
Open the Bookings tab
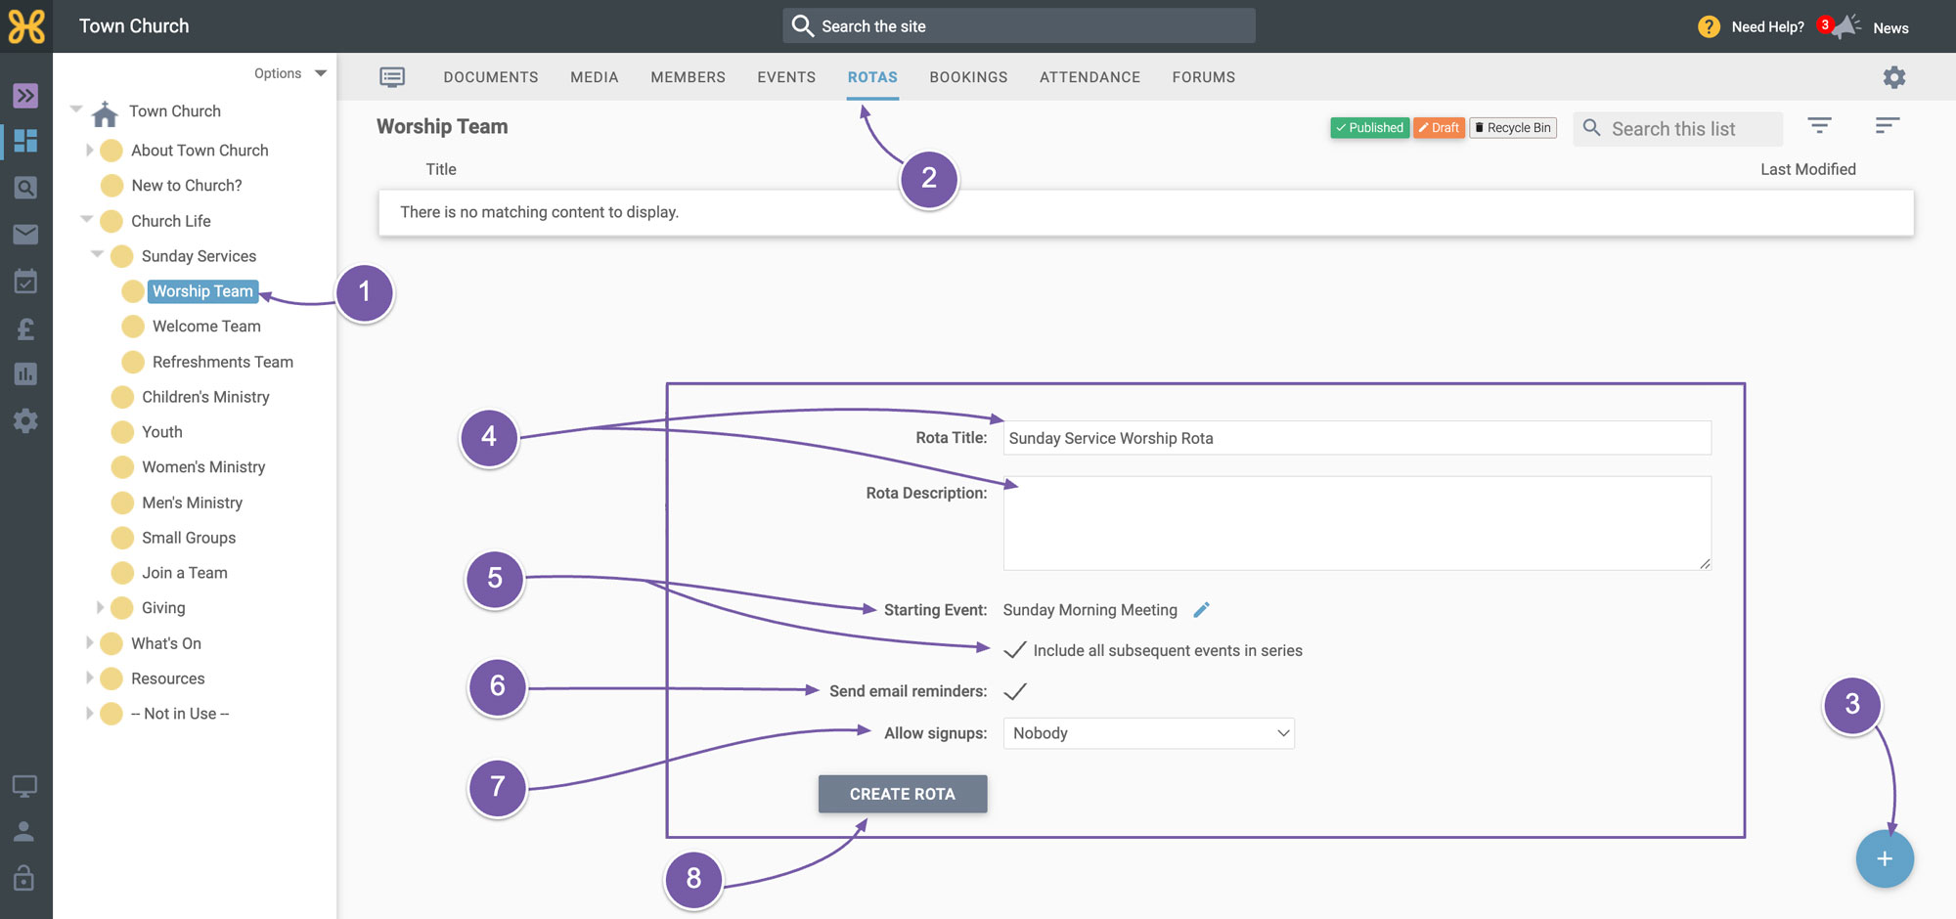click(x=968, y=77)
